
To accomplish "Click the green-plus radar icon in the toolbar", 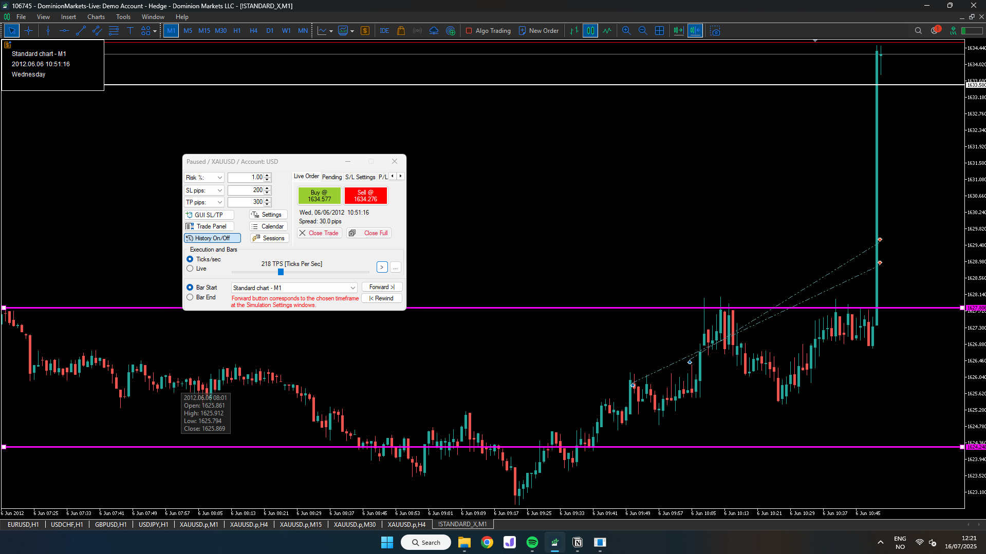I will point(451,31).
